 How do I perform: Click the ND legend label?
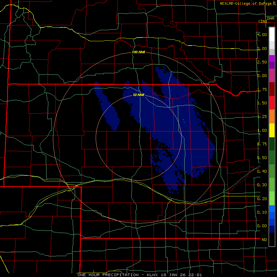[264, 240]
